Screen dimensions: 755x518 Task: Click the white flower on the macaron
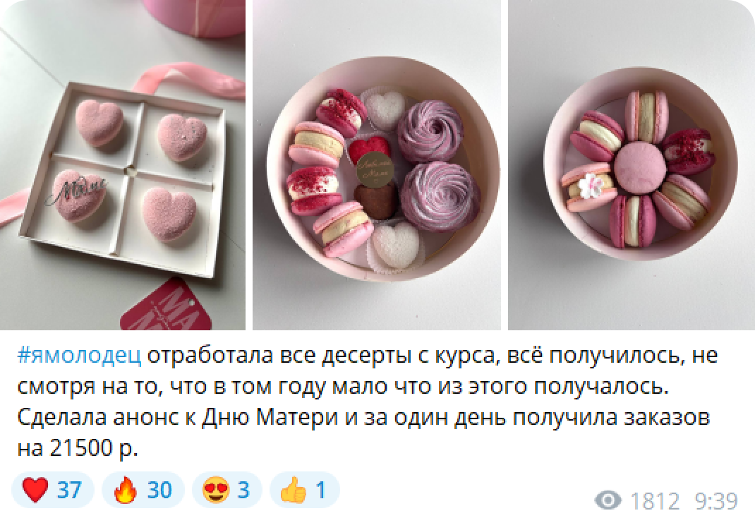(x=591, y=186)
